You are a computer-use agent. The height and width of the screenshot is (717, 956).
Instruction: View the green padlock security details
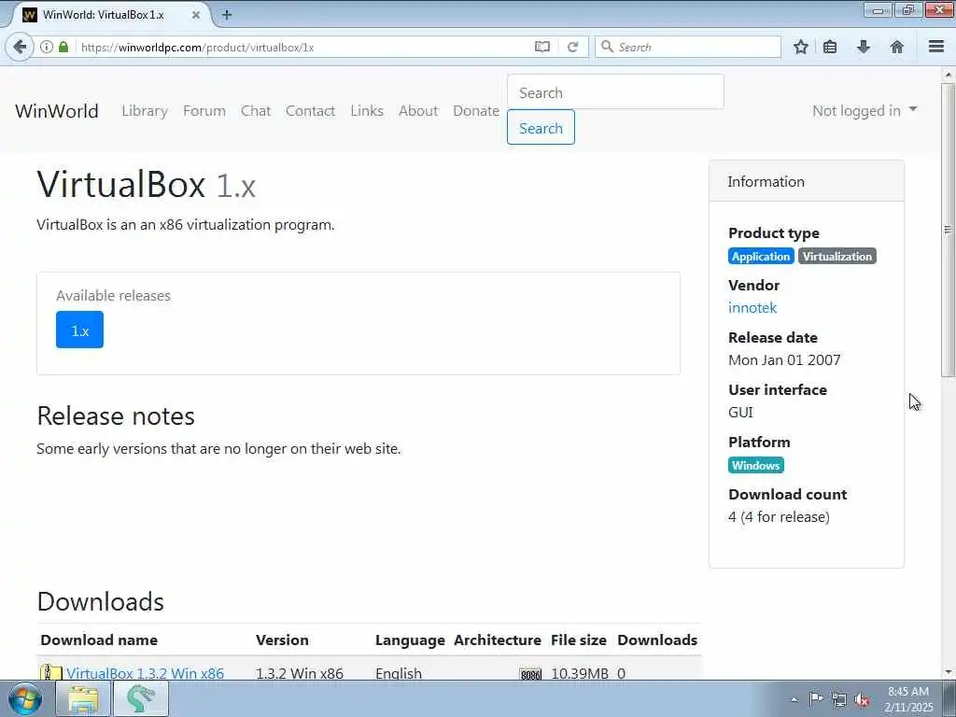point(63,47)
